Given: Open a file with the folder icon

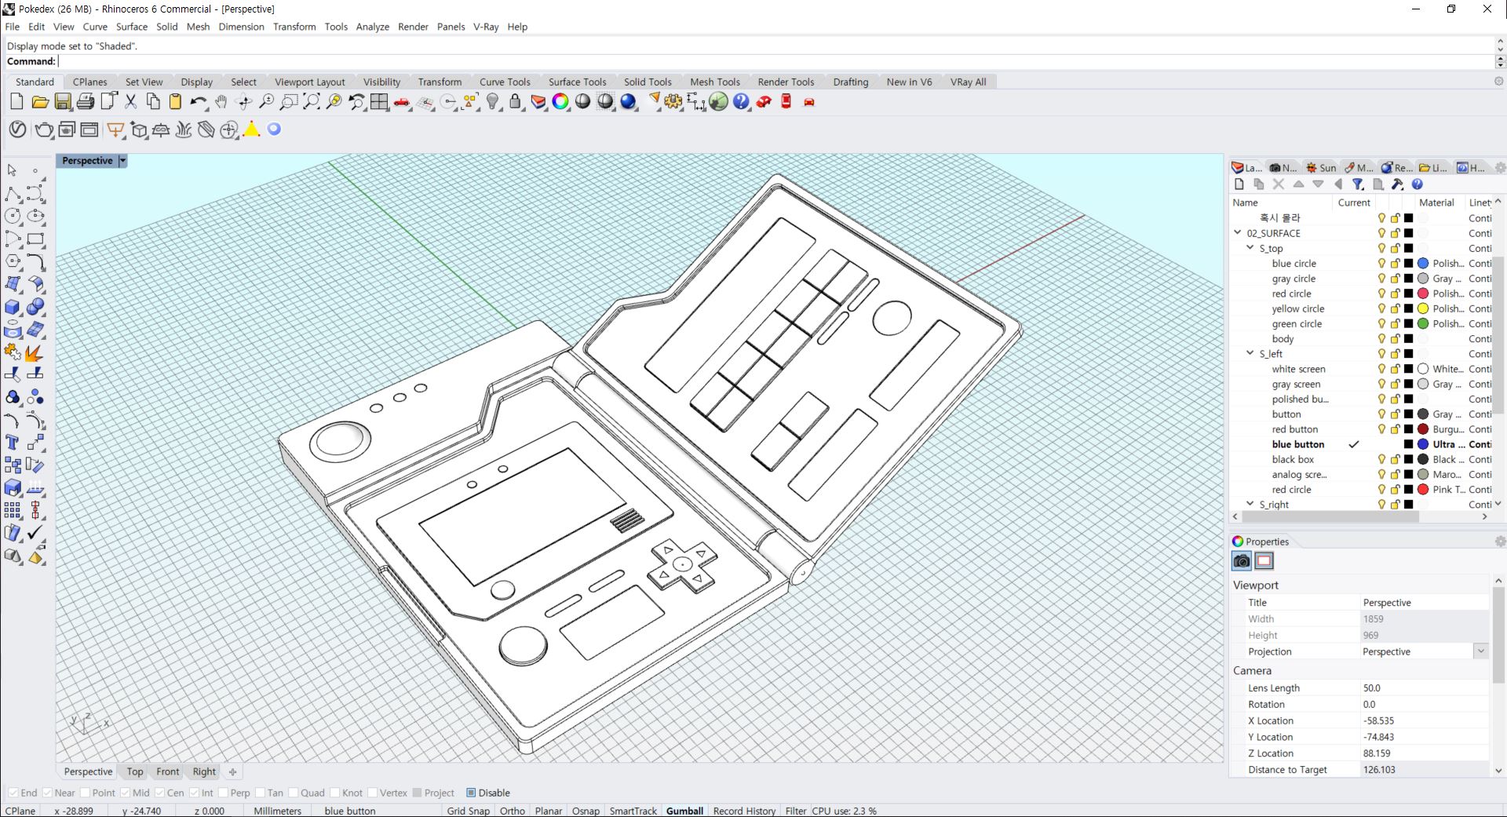Looking at the screenshot, I should [x=40, y=101].
